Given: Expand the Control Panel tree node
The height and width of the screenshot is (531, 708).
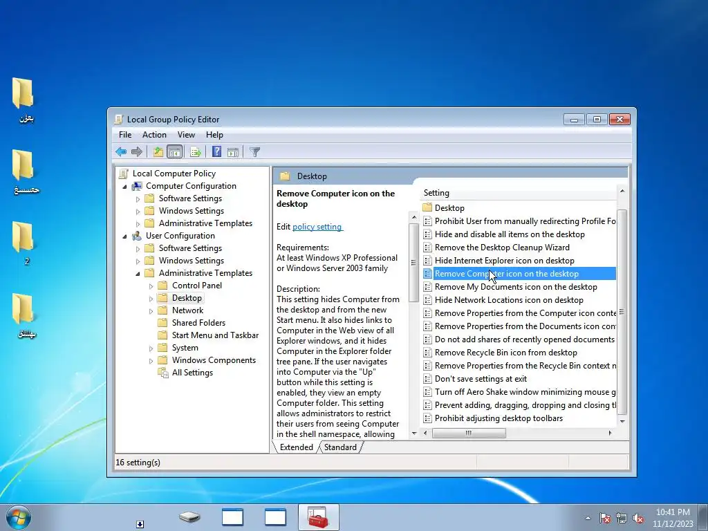Looking at the screenshot, I should pos(151,286).
